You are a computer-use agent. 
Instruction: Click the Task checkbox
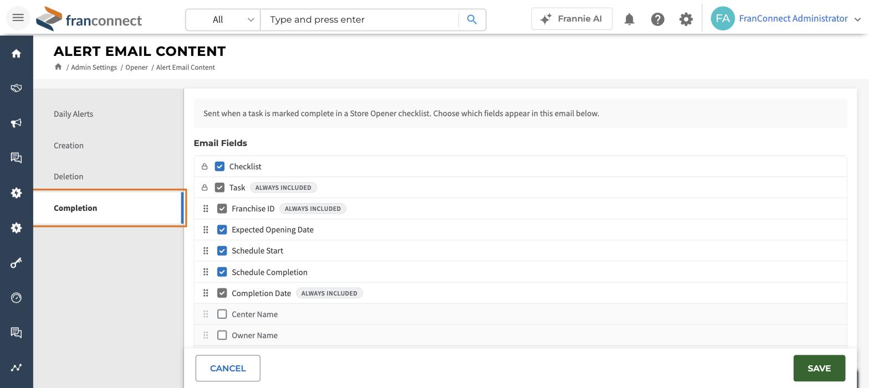219,188
